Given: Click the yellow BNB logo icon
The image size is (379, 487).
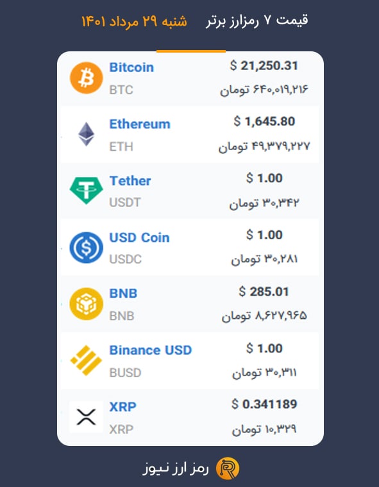Looking at the screenshot, I should [x=87, y=304].
